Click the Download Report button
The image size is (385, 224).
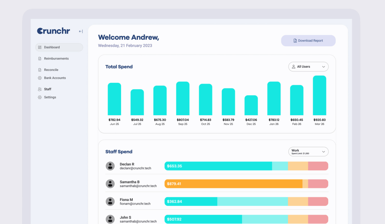308,41
